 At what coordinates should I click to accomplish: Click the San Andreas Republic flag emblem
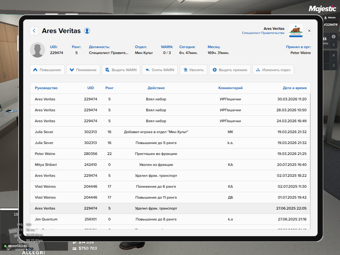(x=296, y=30)
